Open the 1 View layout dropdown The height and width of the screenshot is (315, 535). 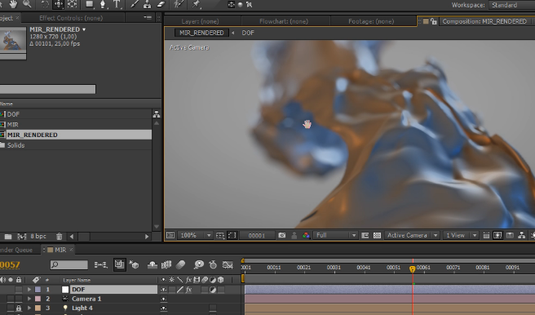460,235
